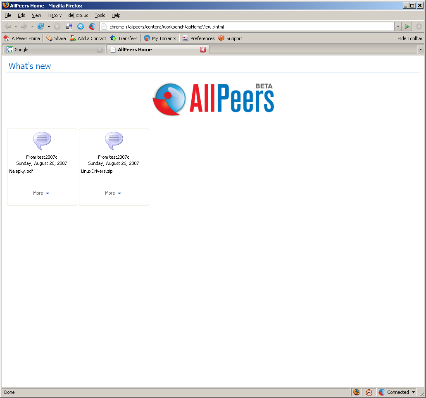This screenshot has height=398, width=426.
Task: Click the window resize grip in status bar
Action: point(421,393)
